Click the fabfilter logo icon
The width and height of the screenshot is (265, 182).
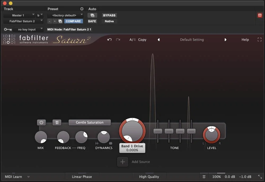[x=9, y=39]
